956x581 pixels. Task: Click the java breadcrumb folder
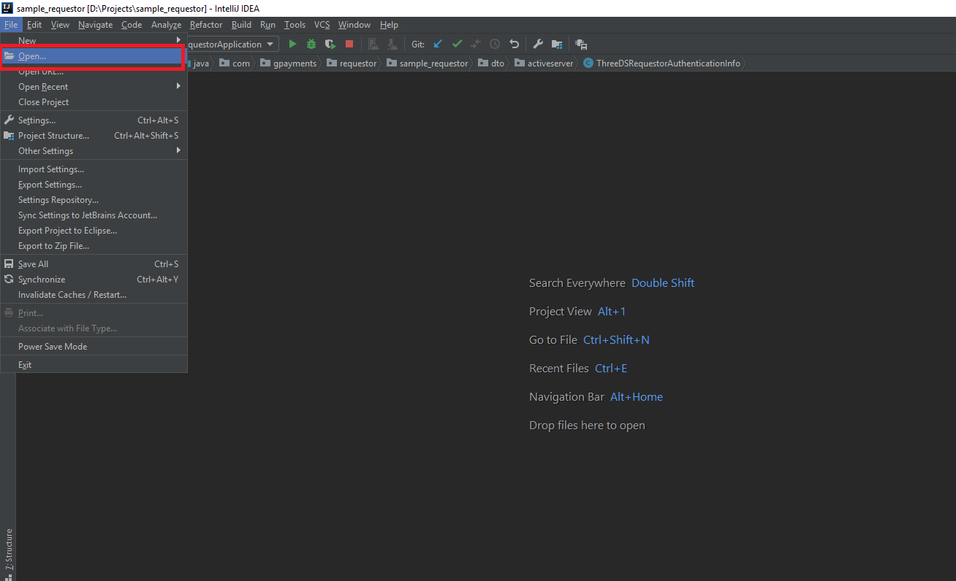(200, 64)
